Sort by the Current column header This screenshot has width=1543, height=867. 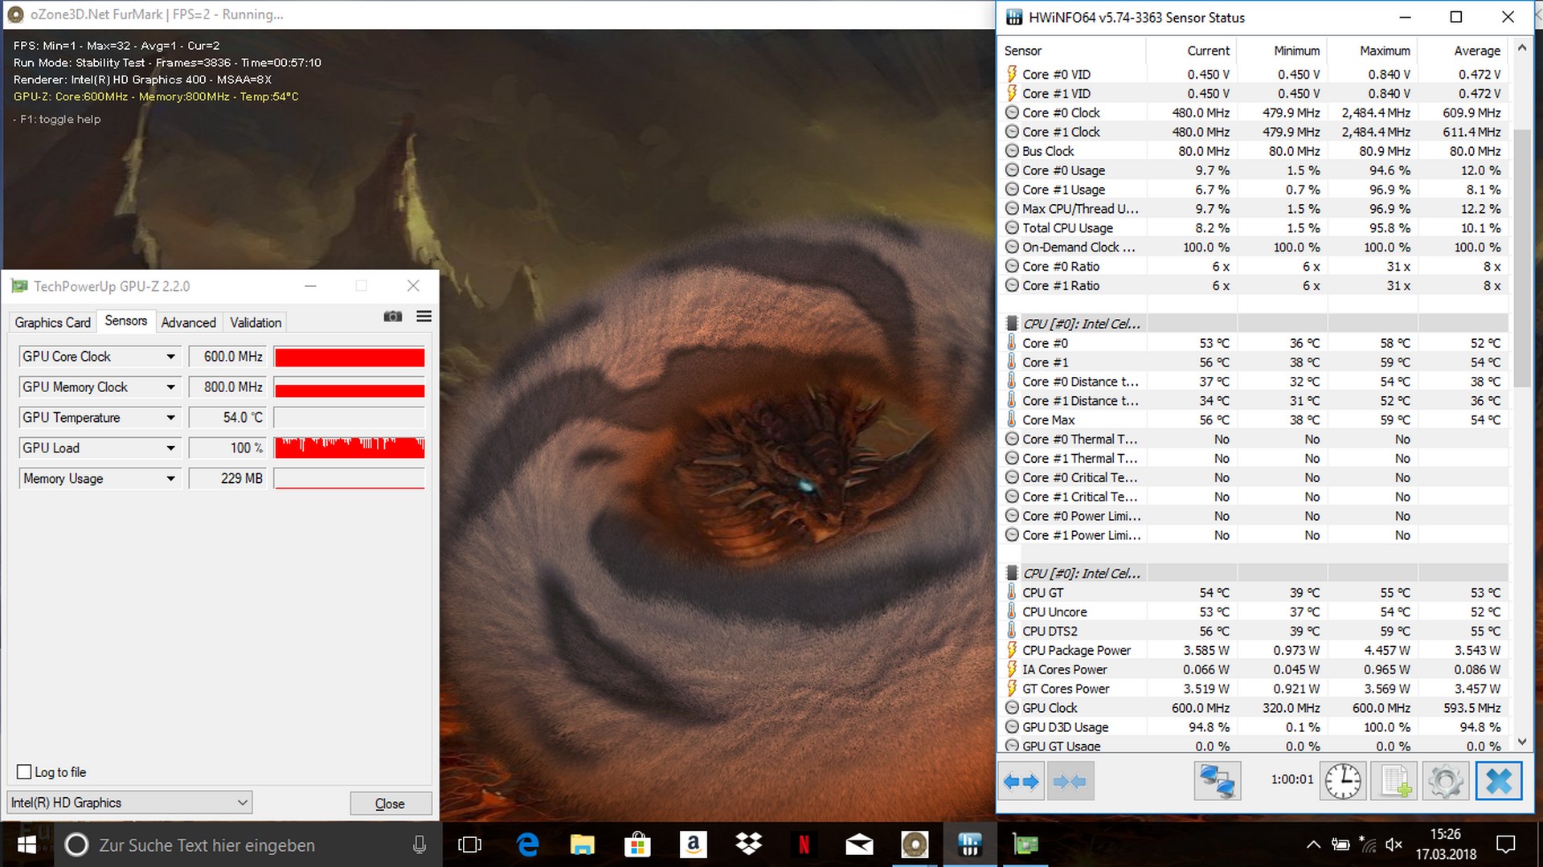1191,51
